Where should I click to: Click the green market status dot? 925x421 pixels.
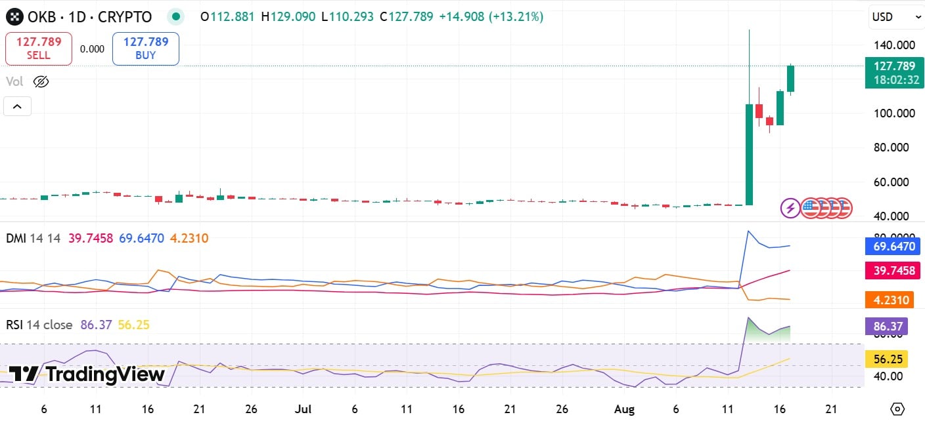pos(175,16)
